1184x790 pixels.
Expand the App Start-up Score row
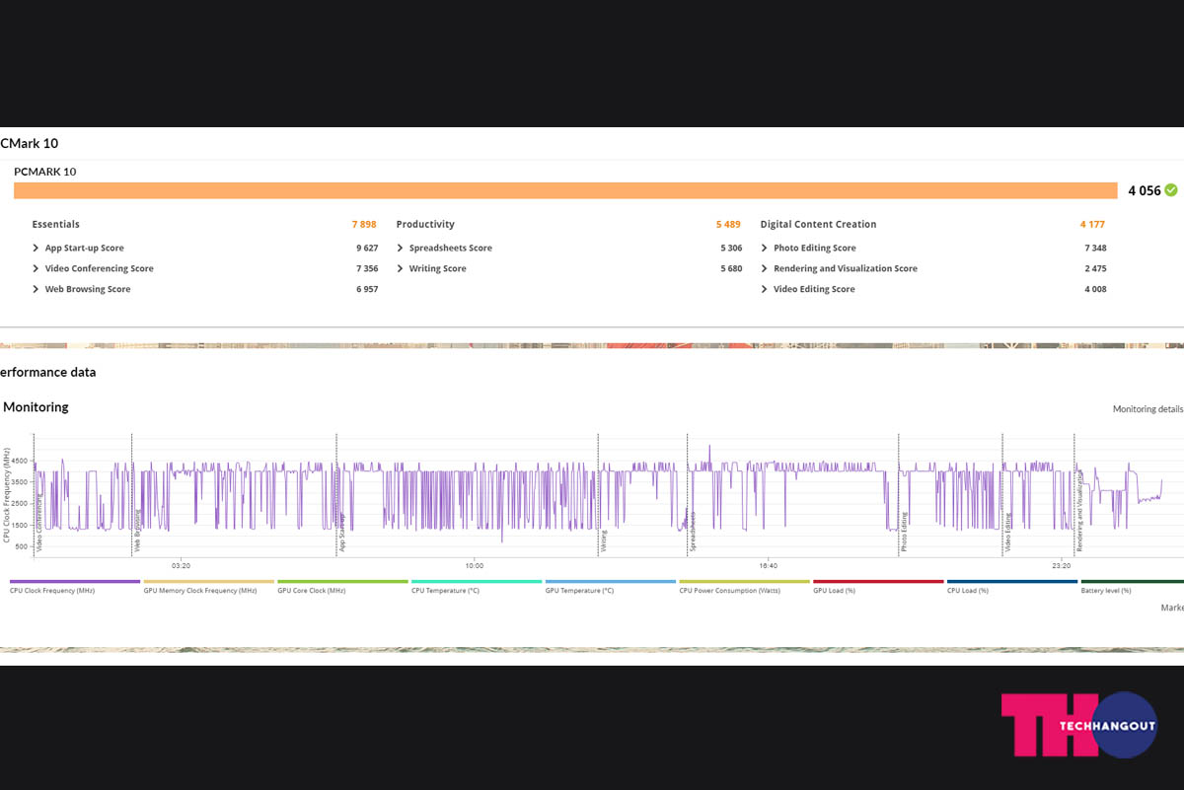pyautogui.click(x=36, y=249)
